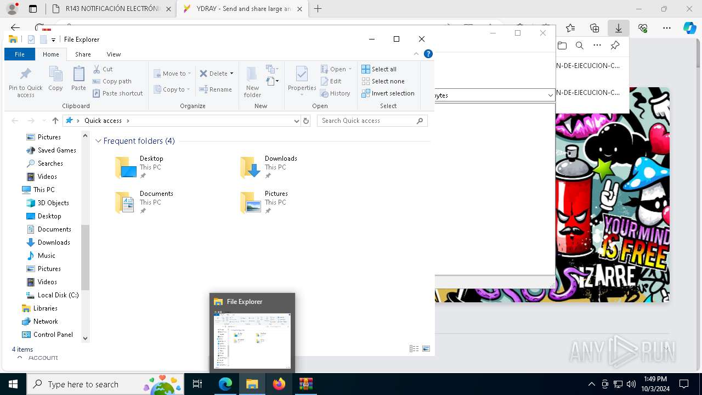This screenshot has width=702, height=395.
Task: Click navigation pane scroll down arrow
Action: [x=85, y=338]
